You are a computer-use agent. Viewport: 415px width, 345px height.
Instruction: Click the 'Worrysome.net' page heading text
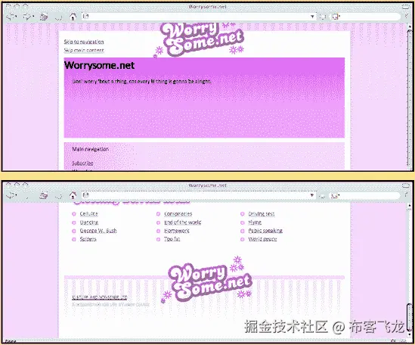pyautogui.click(x=99, y=65)
